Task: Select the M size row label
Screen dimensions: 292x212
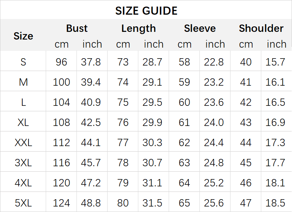Action: [x=23, y=82]
